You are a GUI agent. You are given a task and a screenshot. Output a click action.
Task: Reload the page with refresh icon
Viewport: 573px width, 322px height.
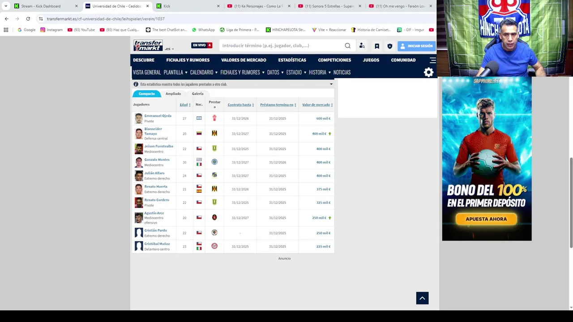click(28, 19)
